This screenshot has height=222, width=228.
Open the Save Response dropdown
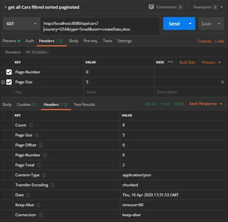coord(206,104)
